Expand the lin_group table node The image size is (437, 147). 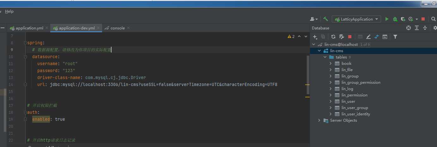(331, 76)
